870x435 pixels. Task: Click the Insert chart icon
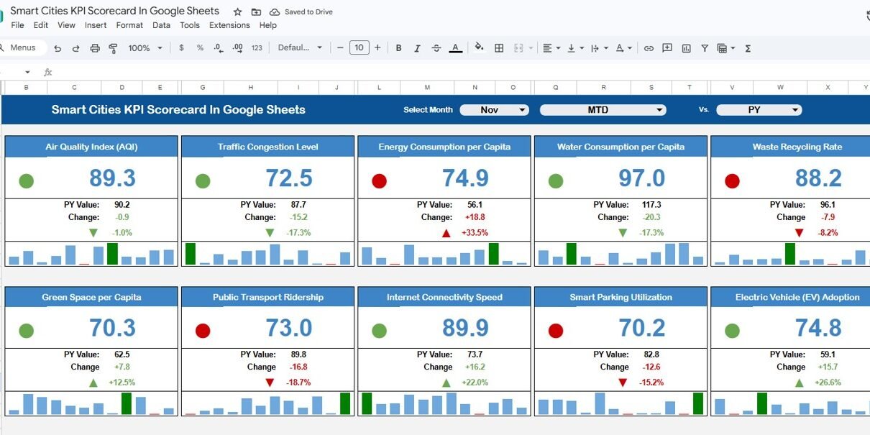point(686,48)
